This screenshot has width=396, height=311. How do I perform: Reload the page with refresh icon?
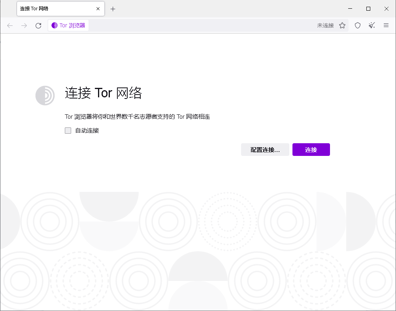38,26
